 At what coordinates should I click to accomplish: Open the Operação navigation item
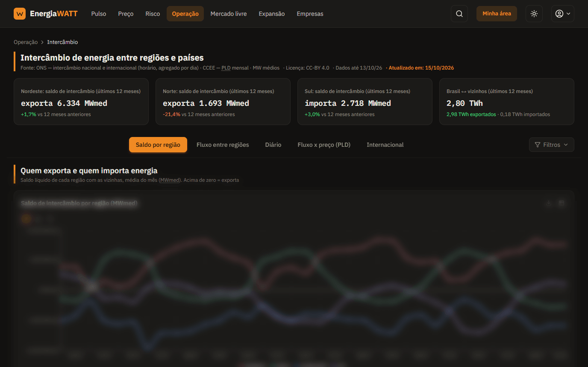(x=185, y=14)
